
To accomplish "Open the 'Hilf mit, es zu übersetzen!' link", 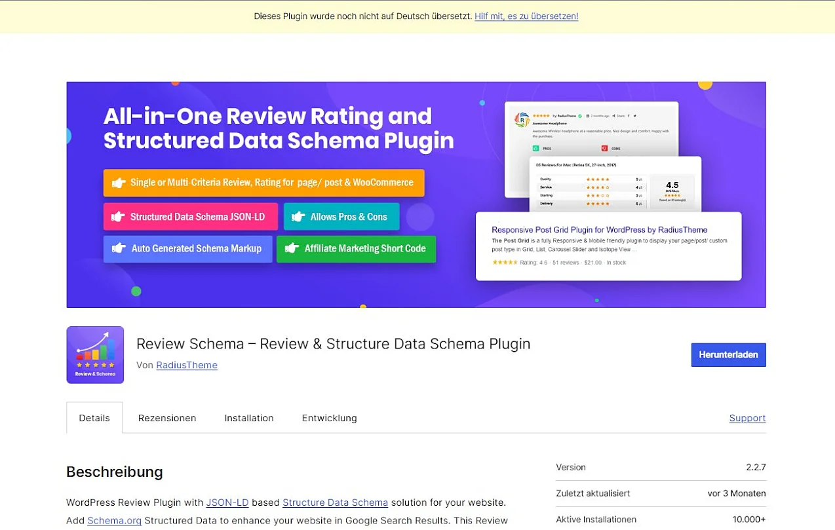I will pos(526,16).
